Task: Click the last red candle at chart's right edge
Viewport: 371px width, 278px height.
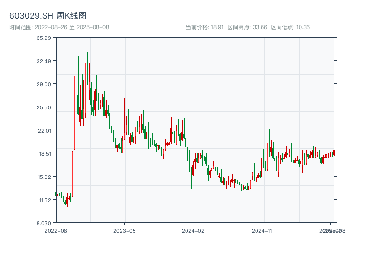Action: click(334, 152)
